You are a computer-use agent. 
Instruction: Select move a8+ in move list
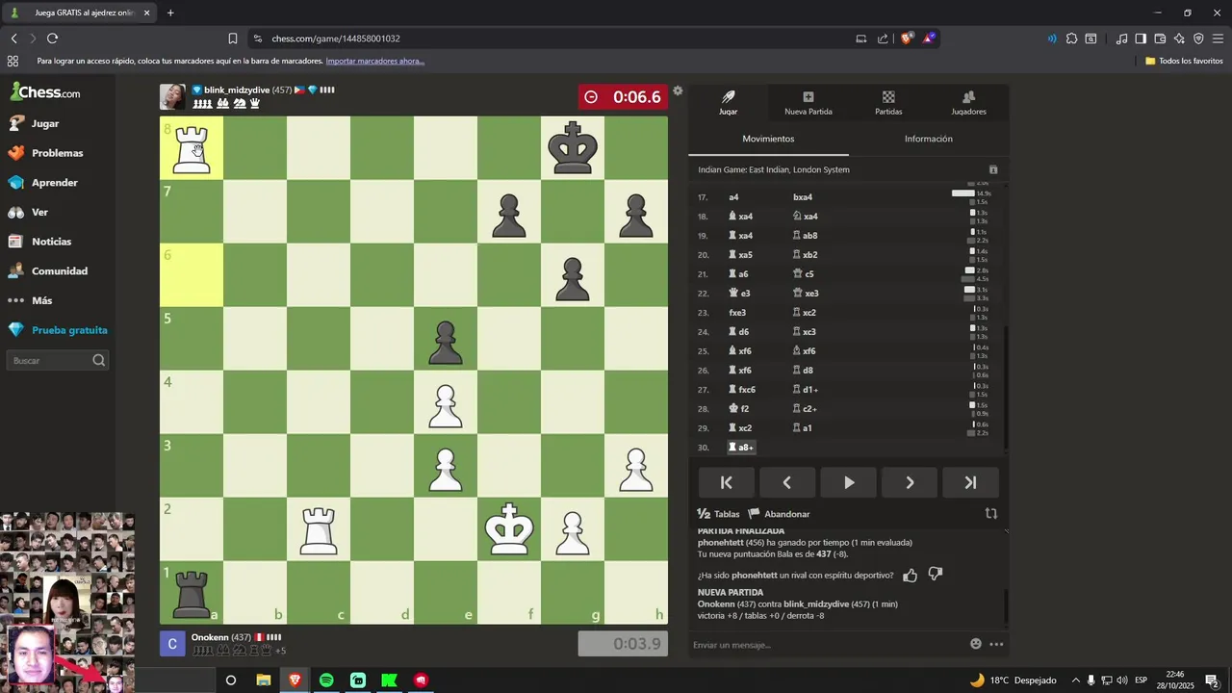pyautogui.click(x=741, y=448)
